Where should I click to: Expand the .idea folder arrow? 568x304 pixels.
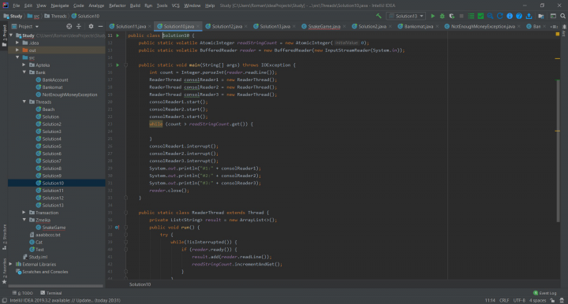[x=17, y=43]
